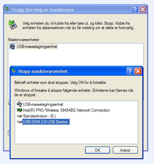The image size is (154, 164).
Task: Click the green network card icon
Action: 20,110
